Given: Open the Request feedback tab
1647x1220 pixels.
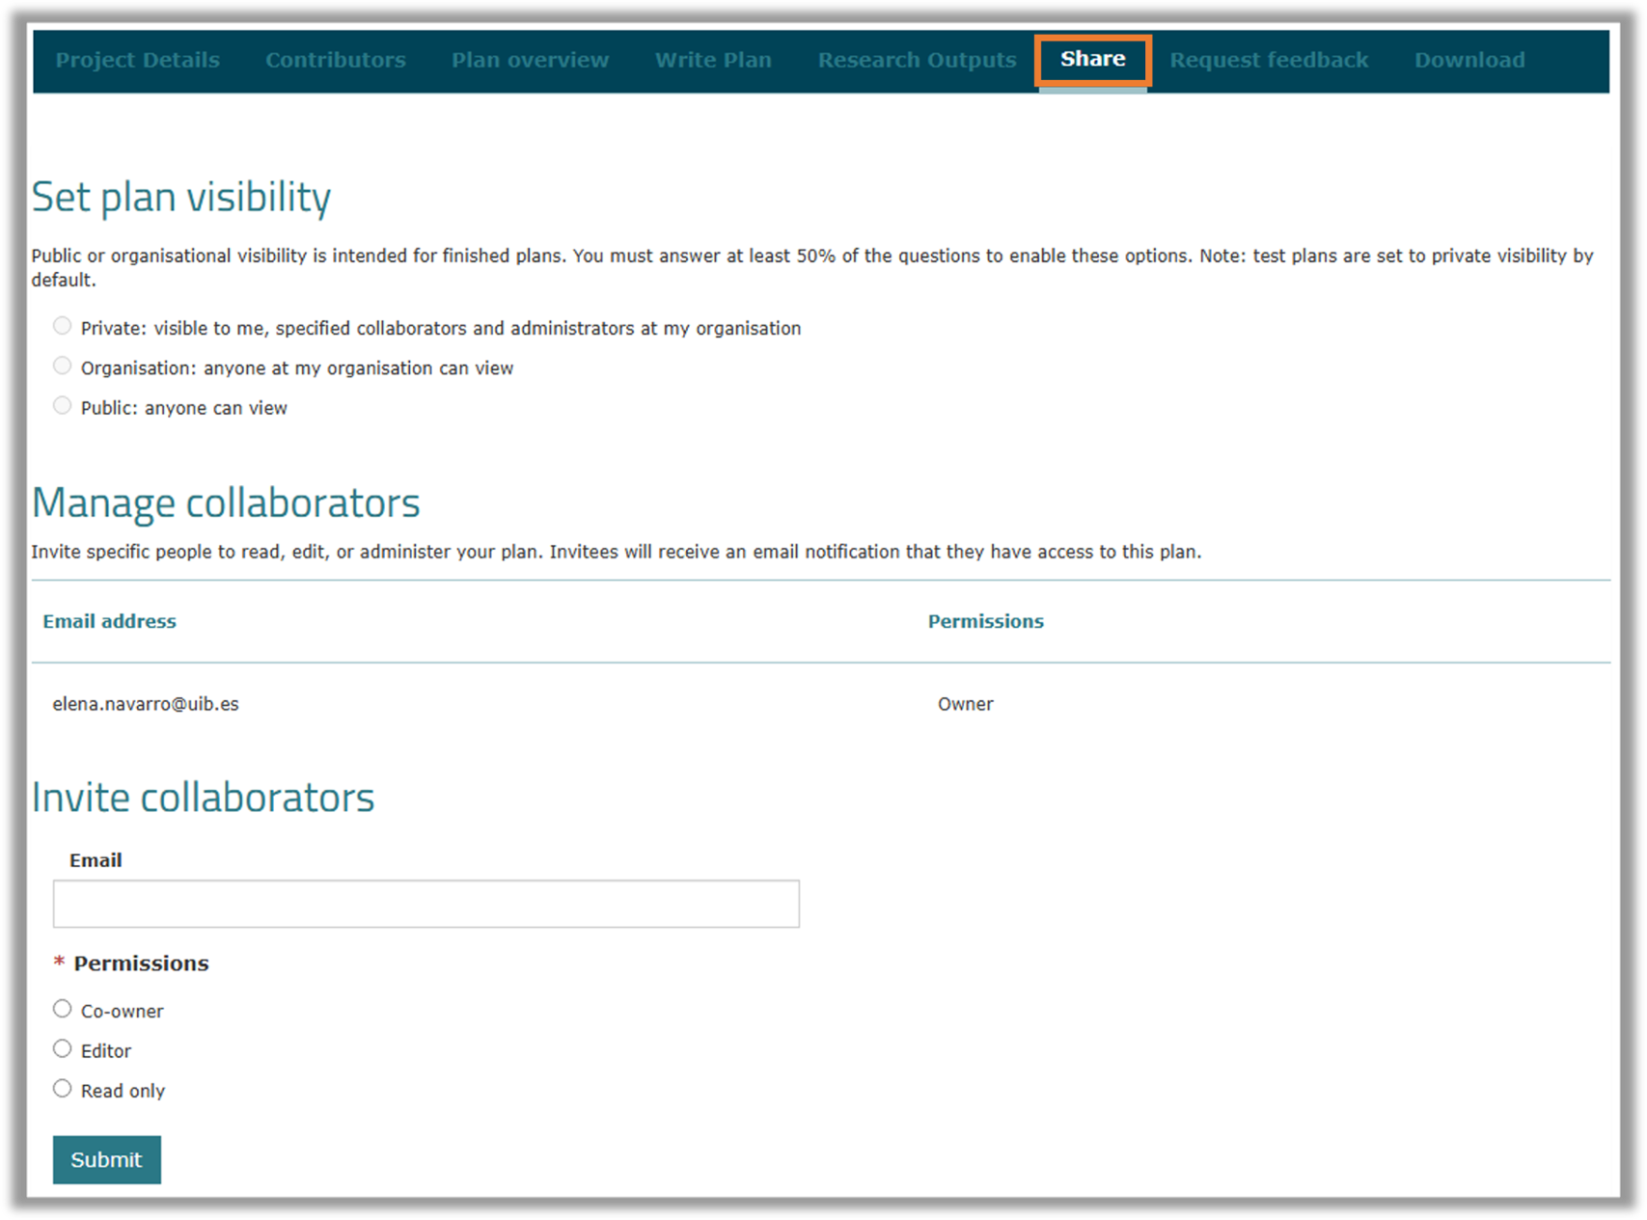Looking at the screenshot, I should point(1269,60).
